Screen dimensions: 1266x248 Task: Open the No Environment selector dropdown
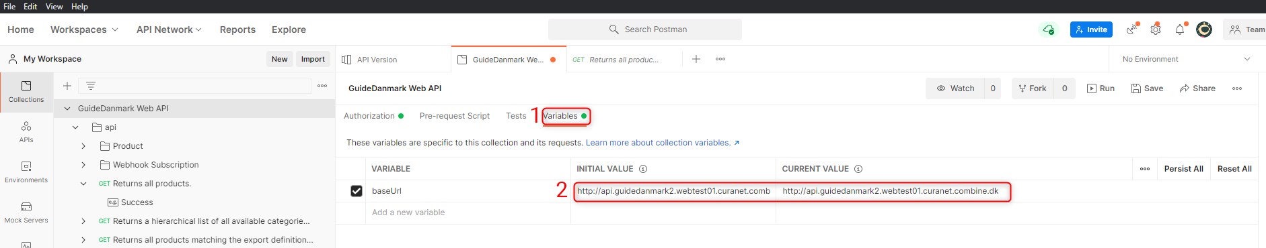(x=1187, y=59)
